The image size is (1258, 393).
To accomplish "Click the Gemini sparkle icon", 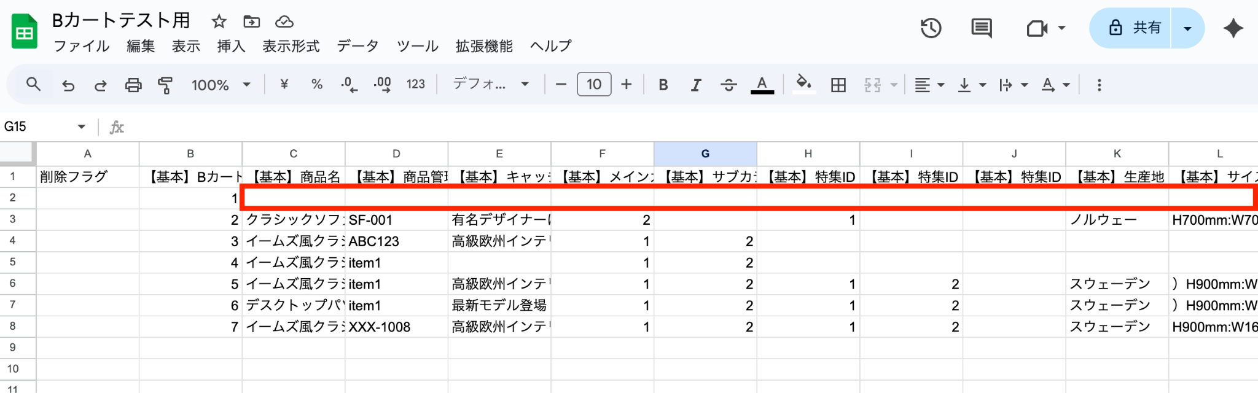I will [x=1233, y=28].
